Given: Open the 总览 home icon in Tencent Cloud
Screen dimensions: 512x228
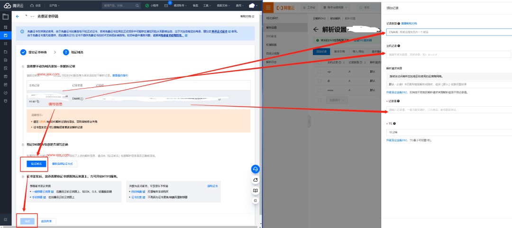Looking at the screenshot, I should (x=32, y=6).
